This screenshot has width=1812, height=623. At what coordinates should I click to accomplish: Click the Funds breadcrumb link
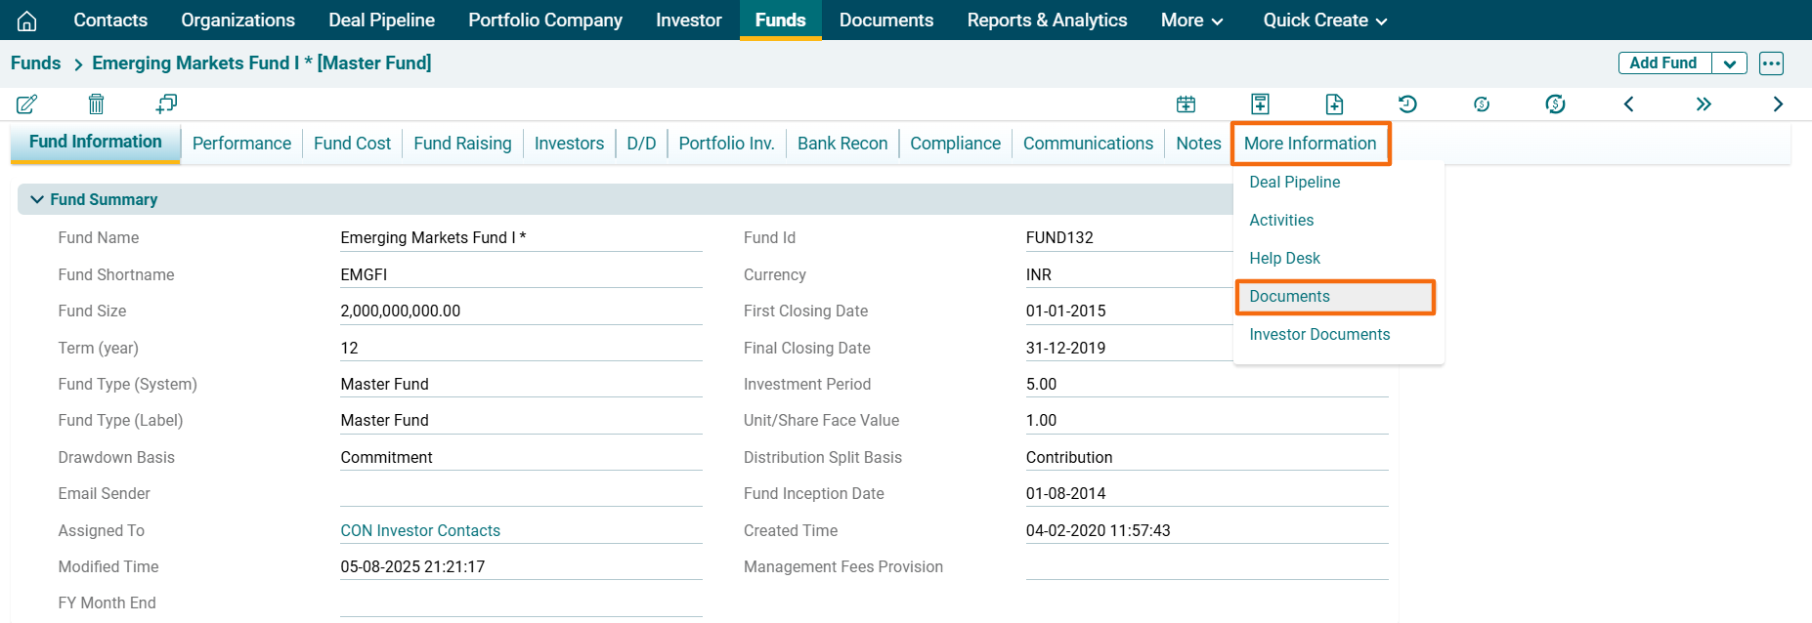[x=36, y=63]
